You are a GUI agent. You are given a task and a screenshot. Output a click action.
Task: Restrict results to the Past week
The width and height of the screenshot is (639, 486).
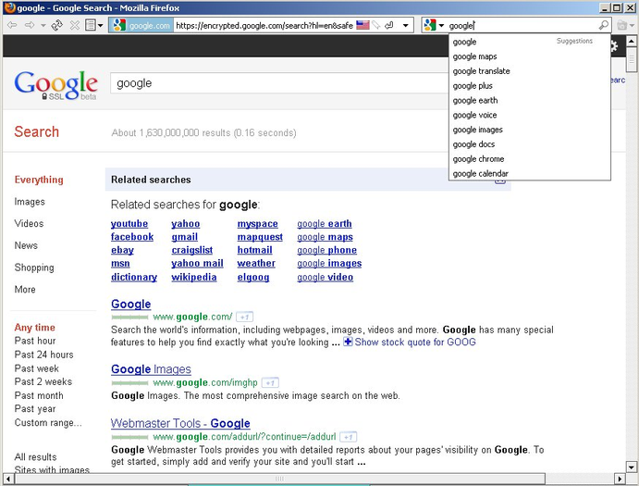point(37,368)
